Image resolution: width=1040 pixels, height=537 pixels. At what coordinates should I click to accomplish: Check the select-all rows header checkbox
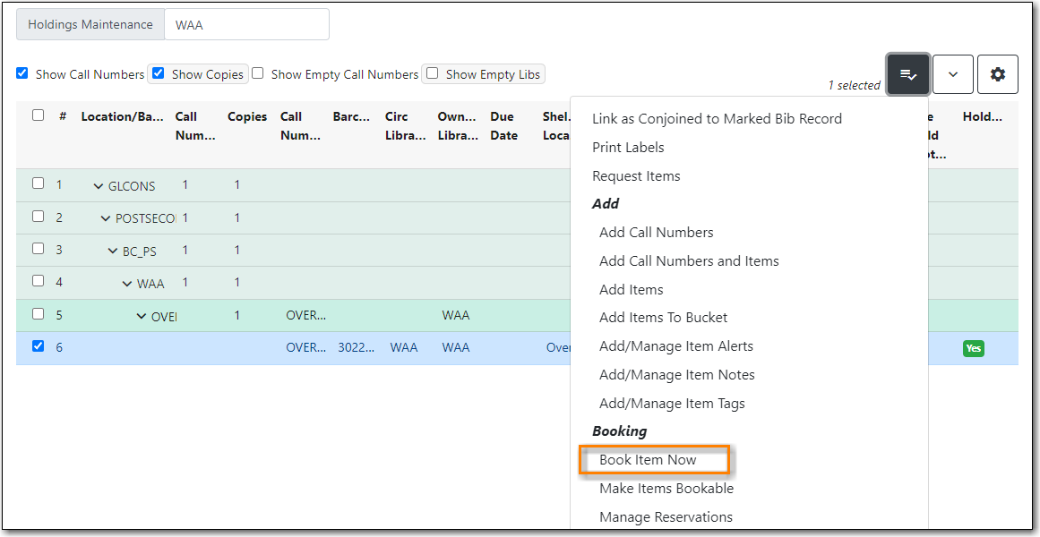tap(38, 115)
